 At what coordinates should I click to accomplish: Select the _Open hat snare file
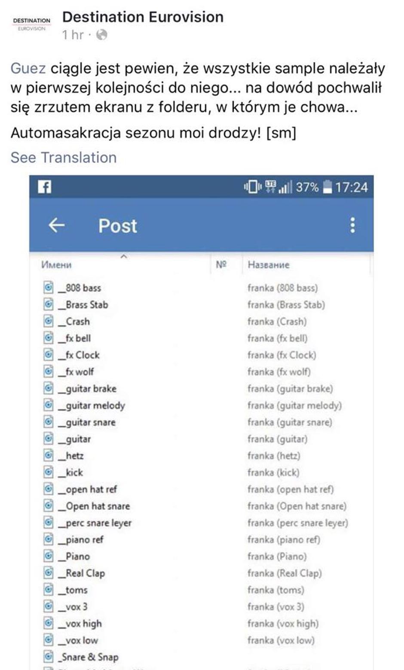tap(98, 506)
